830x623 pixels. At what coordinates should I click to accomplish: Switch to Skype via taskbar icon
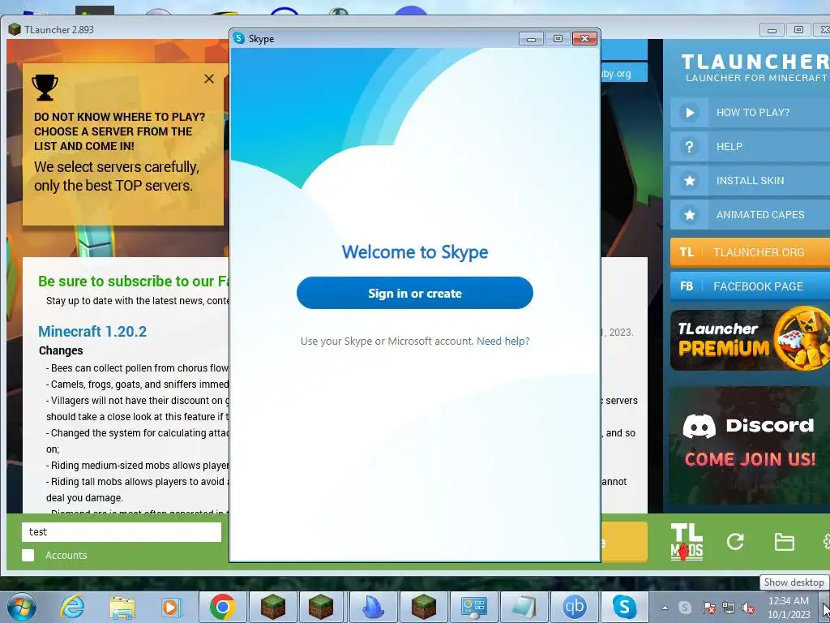point(624,607)
